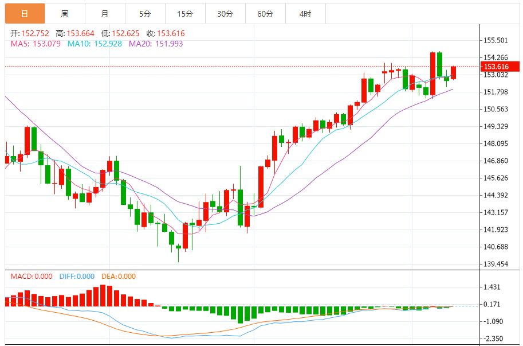Click the 150.563 price axis label
Screen dimensions: 523x346
[x=496, y=109]
